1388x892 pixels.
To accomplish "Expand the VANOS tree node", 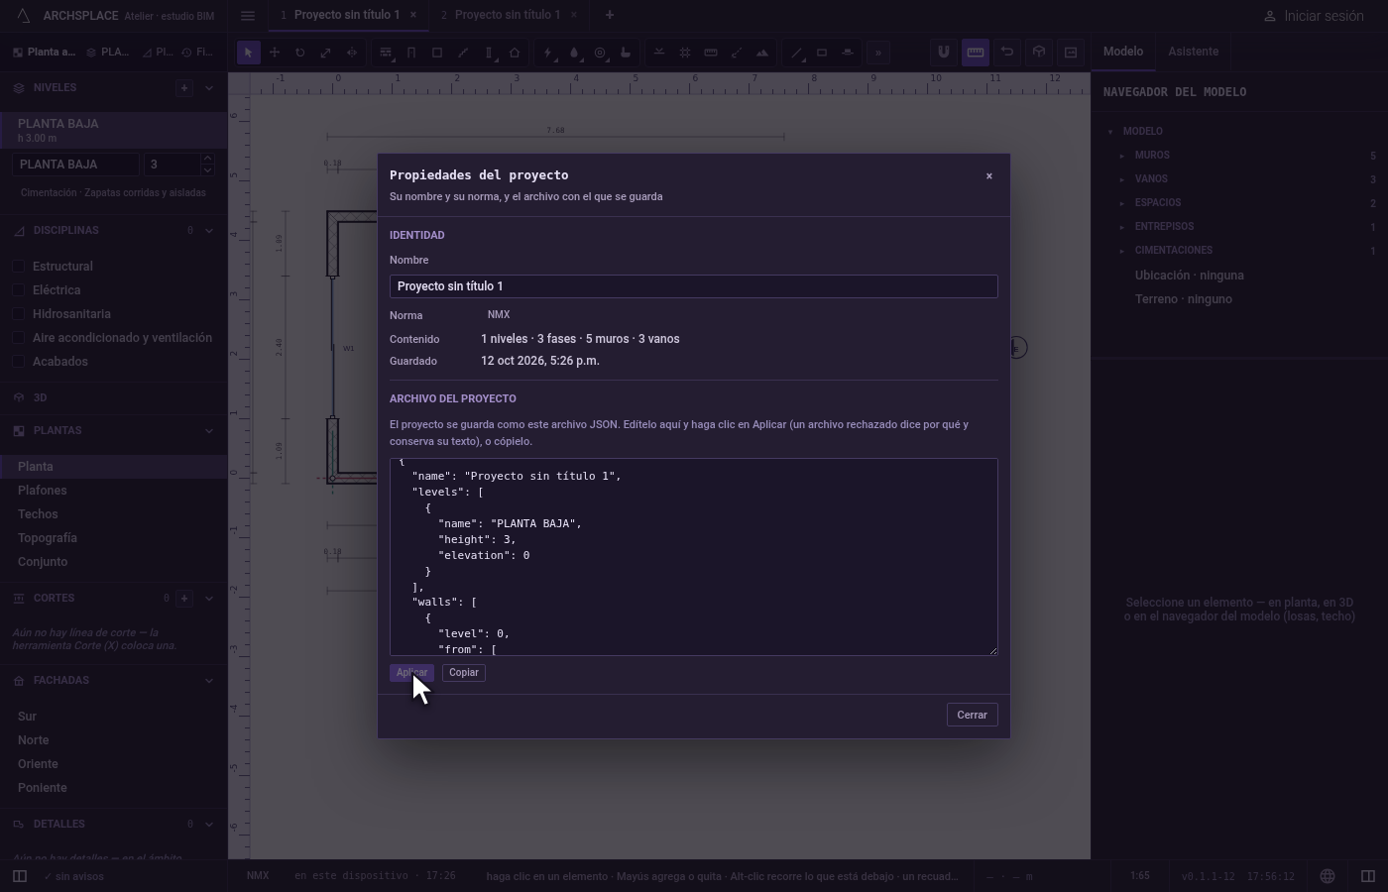I will pos(1122,179).
